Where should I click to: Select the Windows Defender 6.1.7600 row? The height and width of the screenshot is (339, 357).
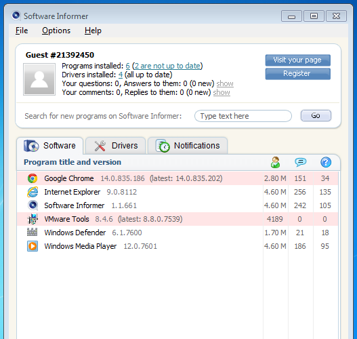tap(177, 233)
